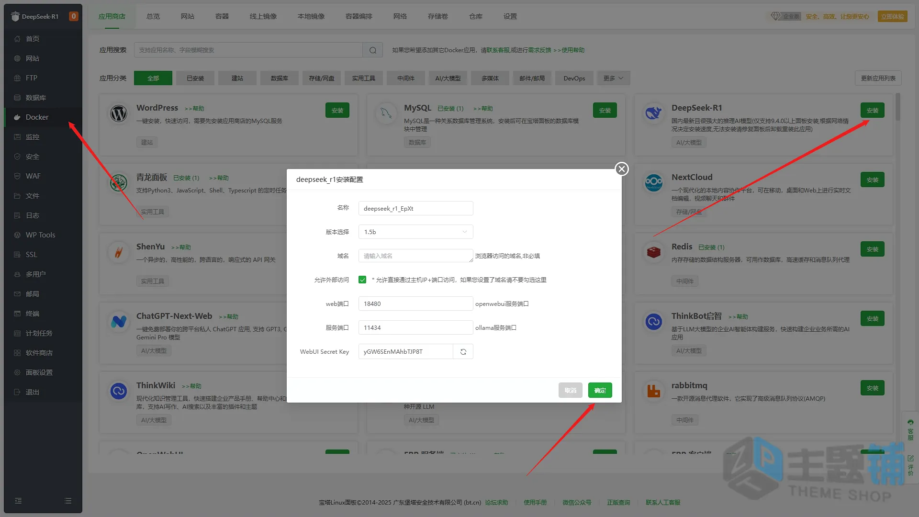Open the 终端 terminal sidebar item
919x517 pixels.
tap(43, 314)
